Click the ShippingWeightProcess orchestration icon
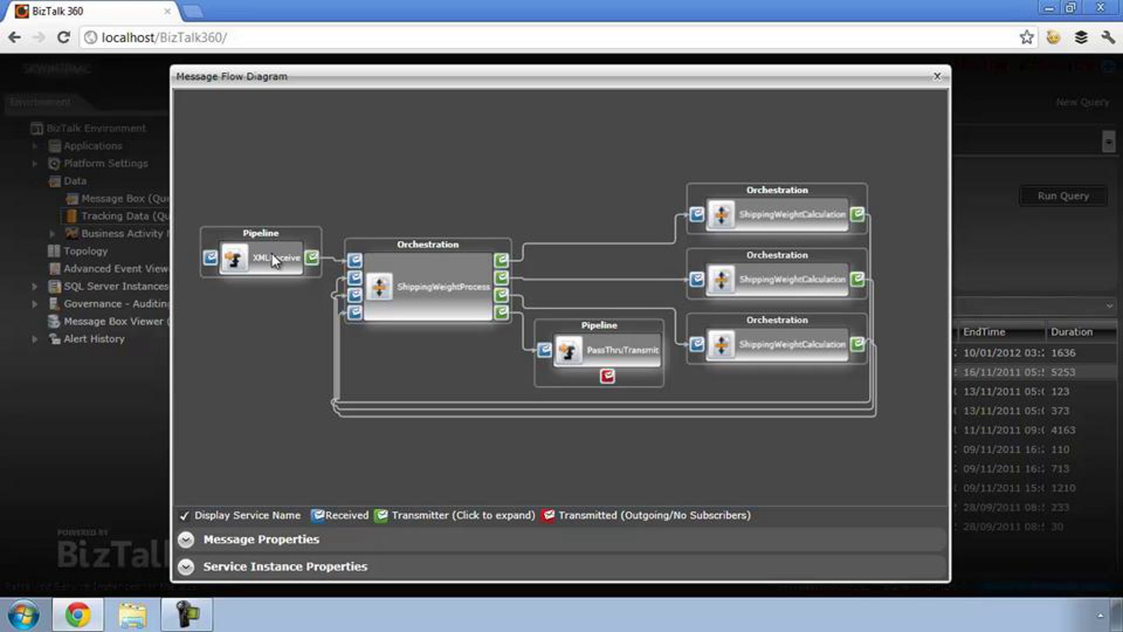 coord(379,287)
